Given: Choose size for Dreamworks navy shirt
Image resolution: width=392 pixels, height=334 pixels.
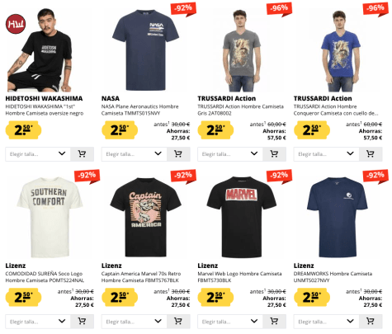Looking at the screenshot, I should click(x=326, y=321).
